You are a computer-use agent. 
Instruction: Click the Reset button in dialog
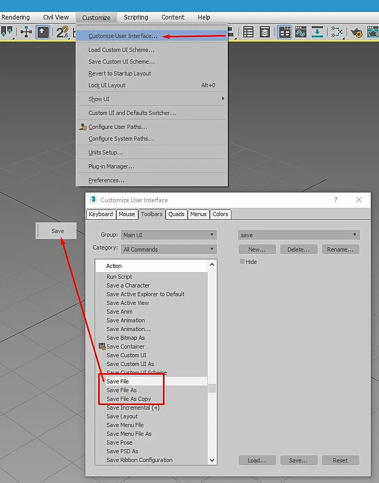[x=340, y=460]
